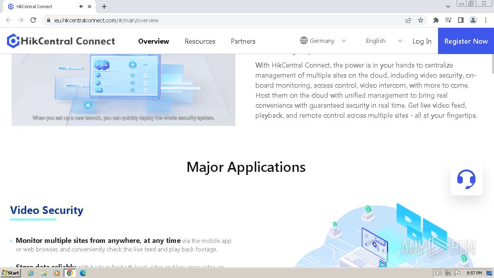Image resolution: width=494 pixels, height=278 pixels.
Task: Click the Log In link
Action: (422, 41)
